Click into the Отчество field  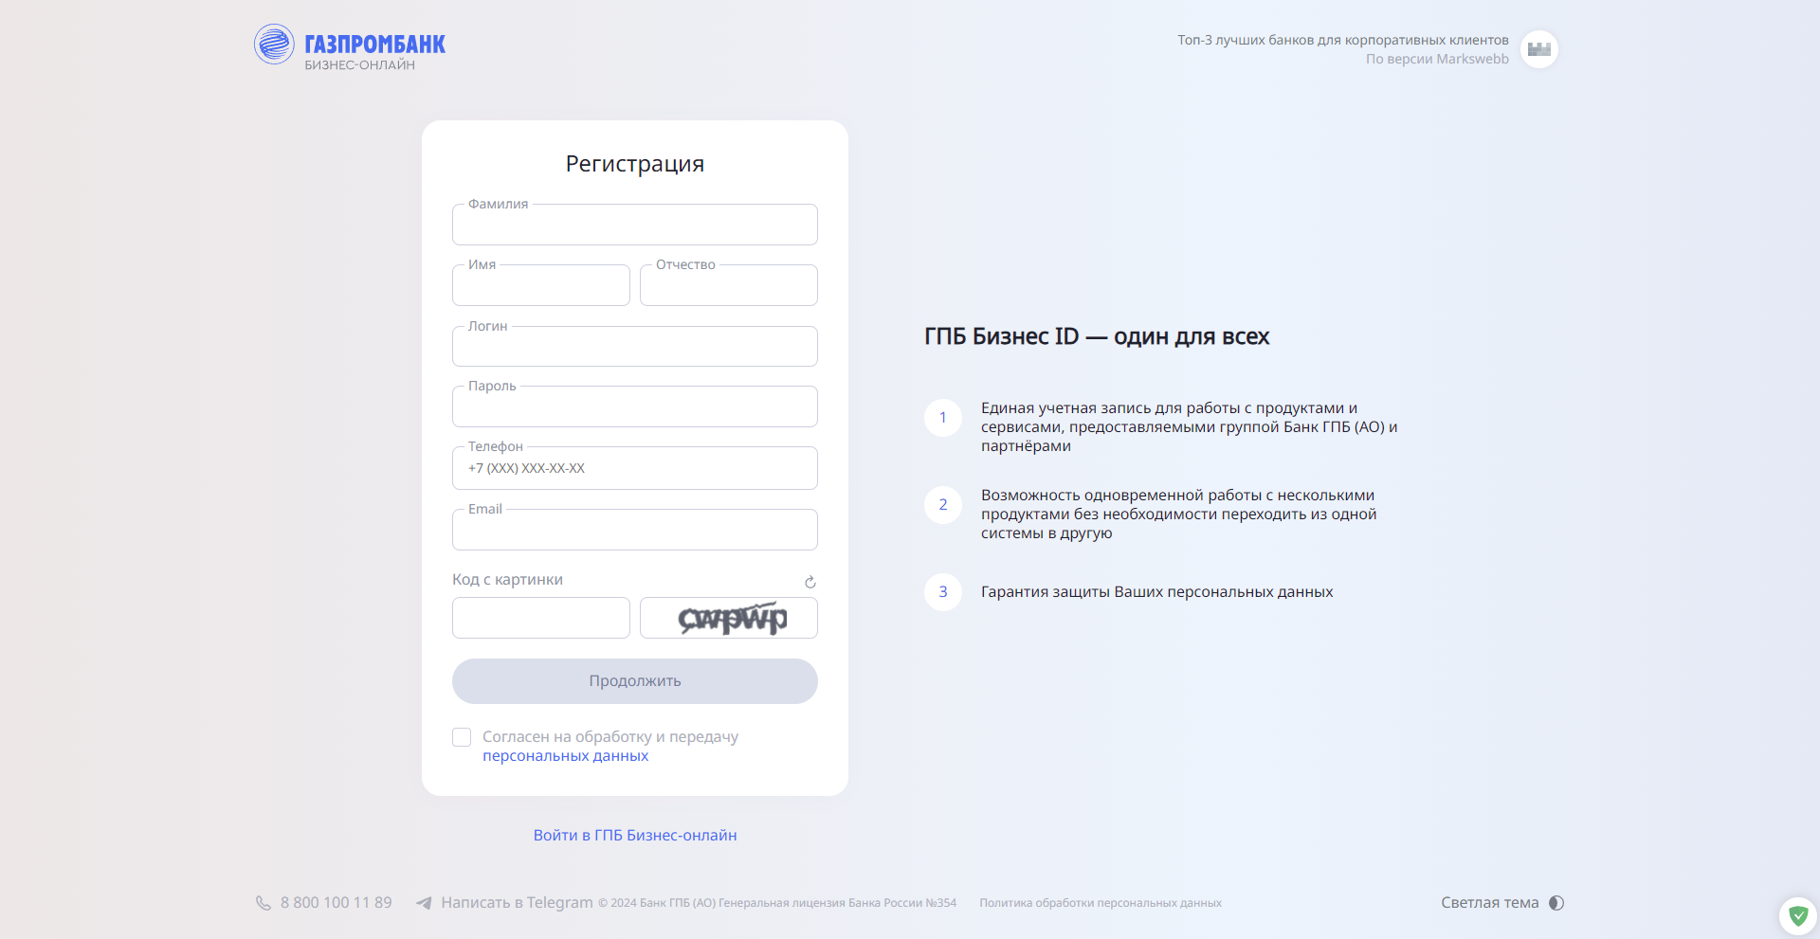click(x=728, y=286)
